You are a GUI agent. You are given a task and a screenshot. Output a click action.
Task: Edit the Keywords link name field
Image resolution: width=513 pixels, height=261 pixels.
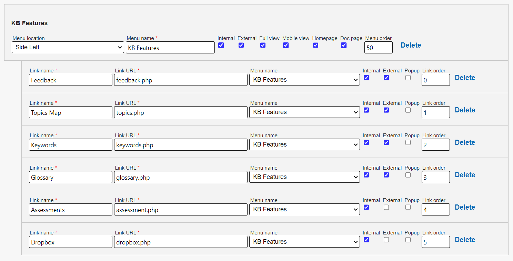[x=71, y=145]
